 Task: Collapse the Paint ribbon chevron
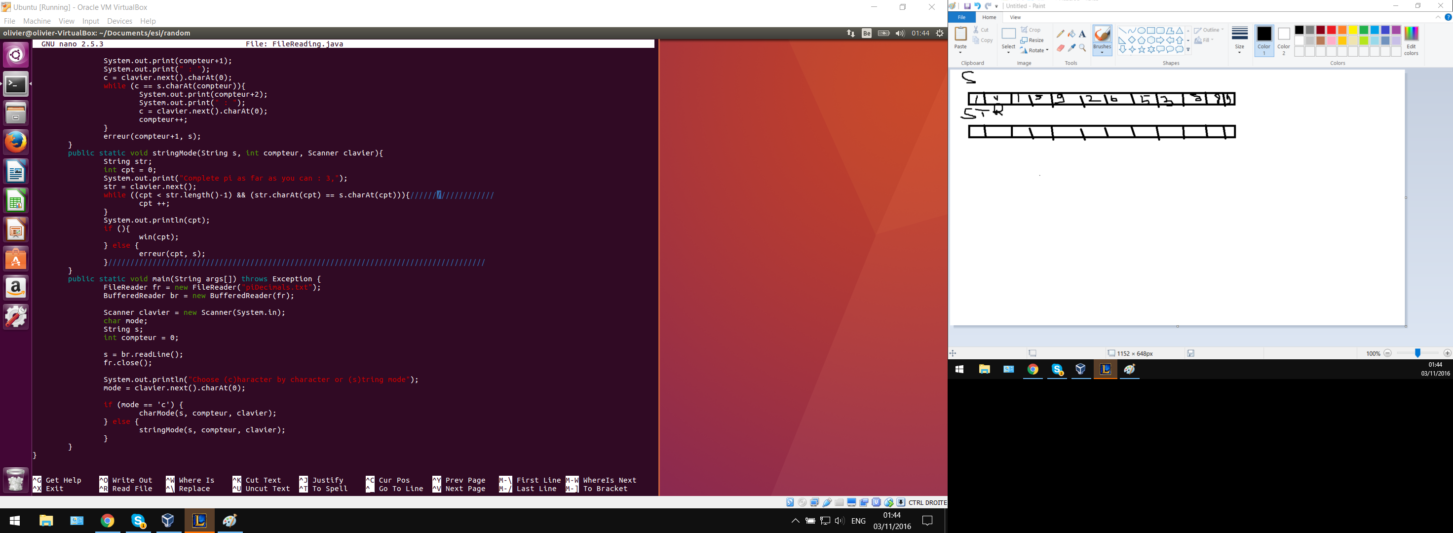tap(1438, 17)
